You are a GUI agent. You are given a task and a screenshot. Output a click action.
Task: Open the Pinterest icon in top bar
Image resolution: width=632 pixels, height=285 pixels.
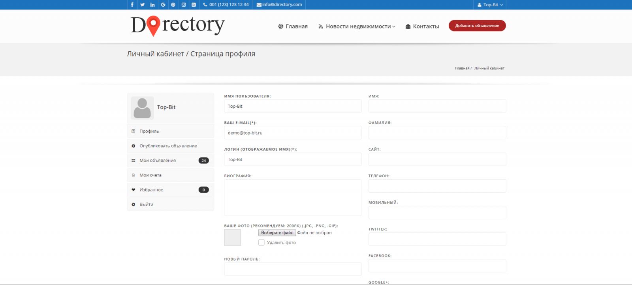[173, 5]
